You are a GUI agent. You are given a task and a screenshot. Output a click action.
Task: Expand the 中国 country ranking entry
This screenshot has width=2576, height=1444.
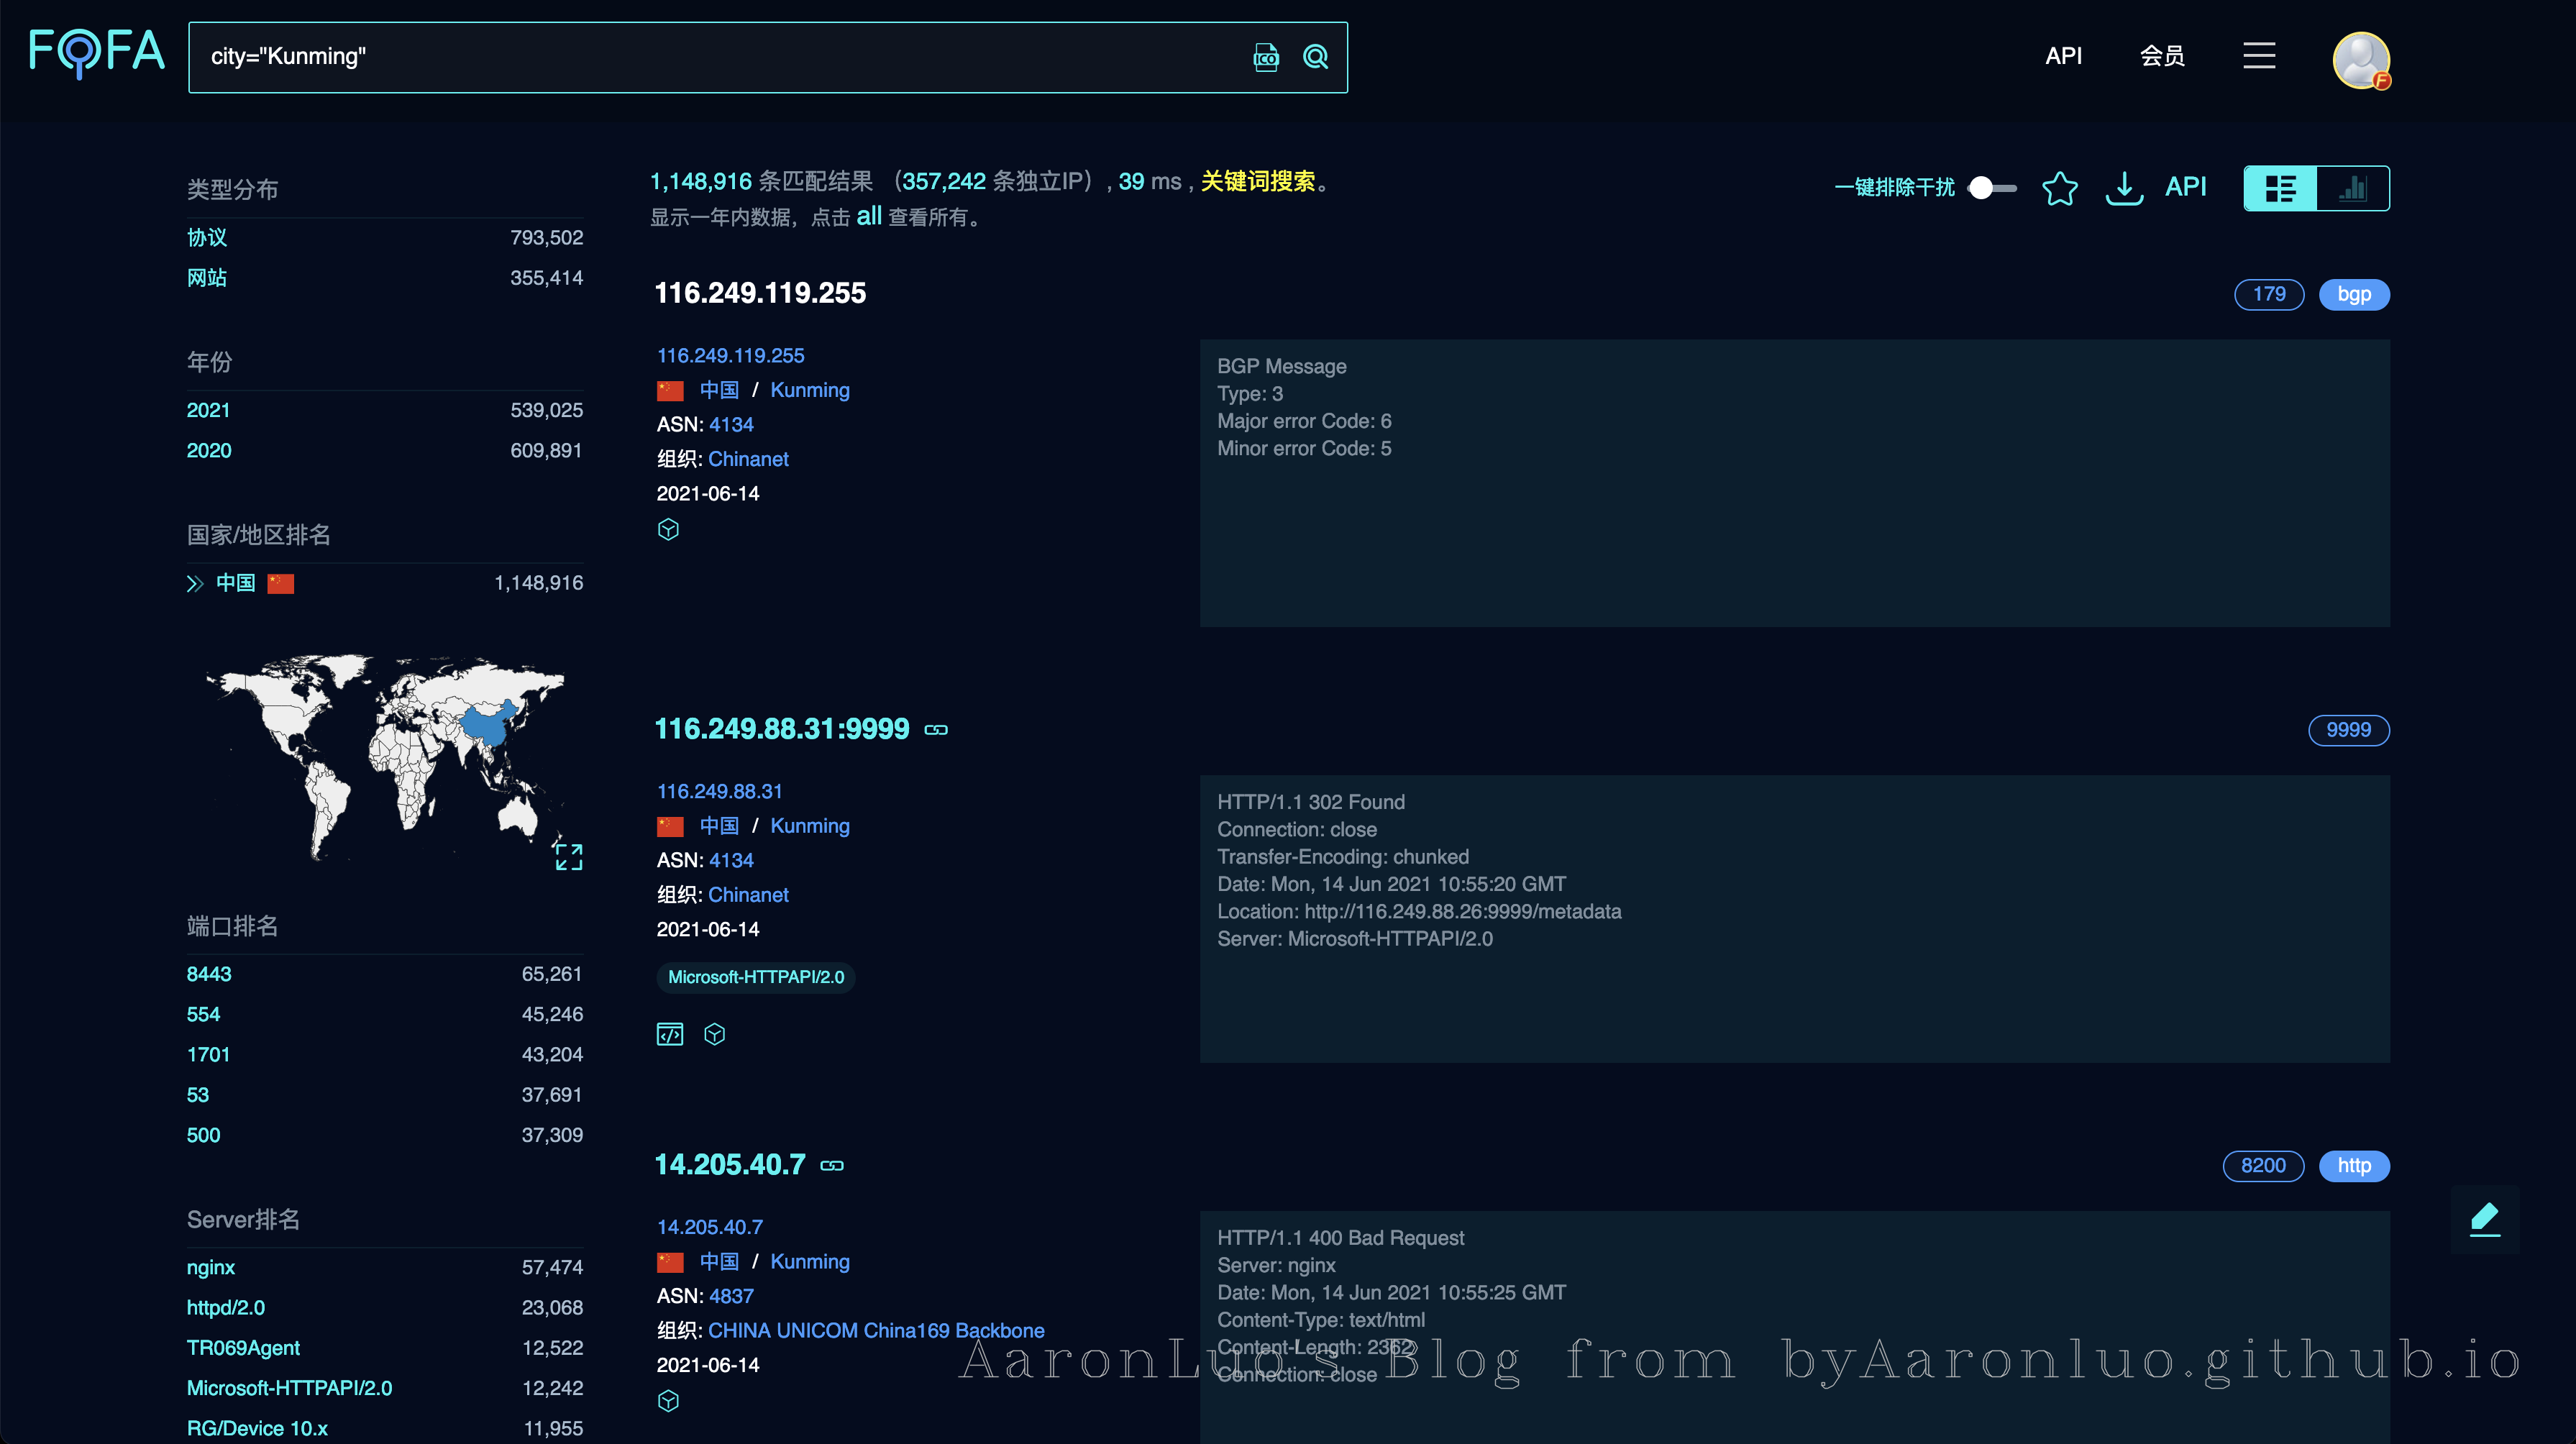(x=195, y=583)
